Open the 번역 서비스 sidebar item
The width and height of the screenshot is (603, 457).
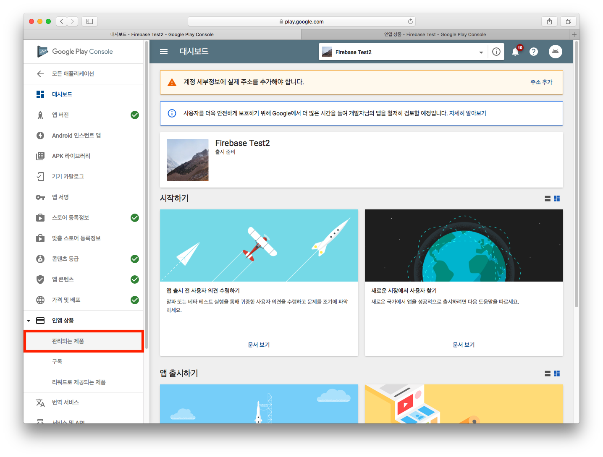point(84,403)
